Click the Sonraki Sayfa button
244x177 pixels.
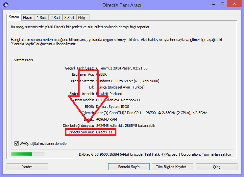(x=129, y=167)
